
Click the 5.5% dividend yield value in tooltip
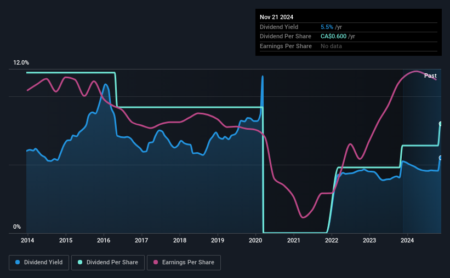tap(327, 27)
